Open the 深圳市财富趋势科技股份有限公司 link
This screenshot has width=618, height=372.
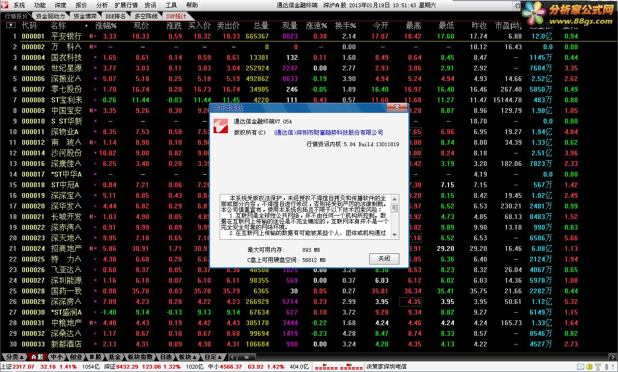click(x=328, y=132)
